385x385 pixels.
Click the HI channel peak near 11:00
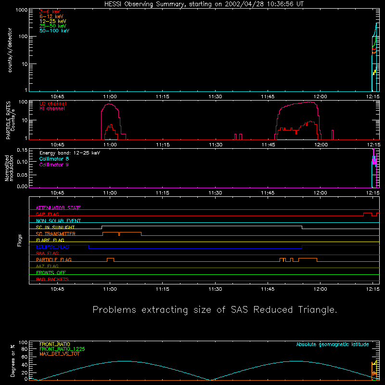click(110, 104)
